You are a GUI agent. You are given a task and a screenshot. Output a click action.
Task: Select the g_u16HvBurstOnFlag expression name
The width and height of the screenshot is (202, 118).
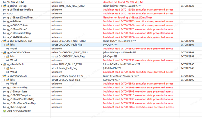[19, 33]
